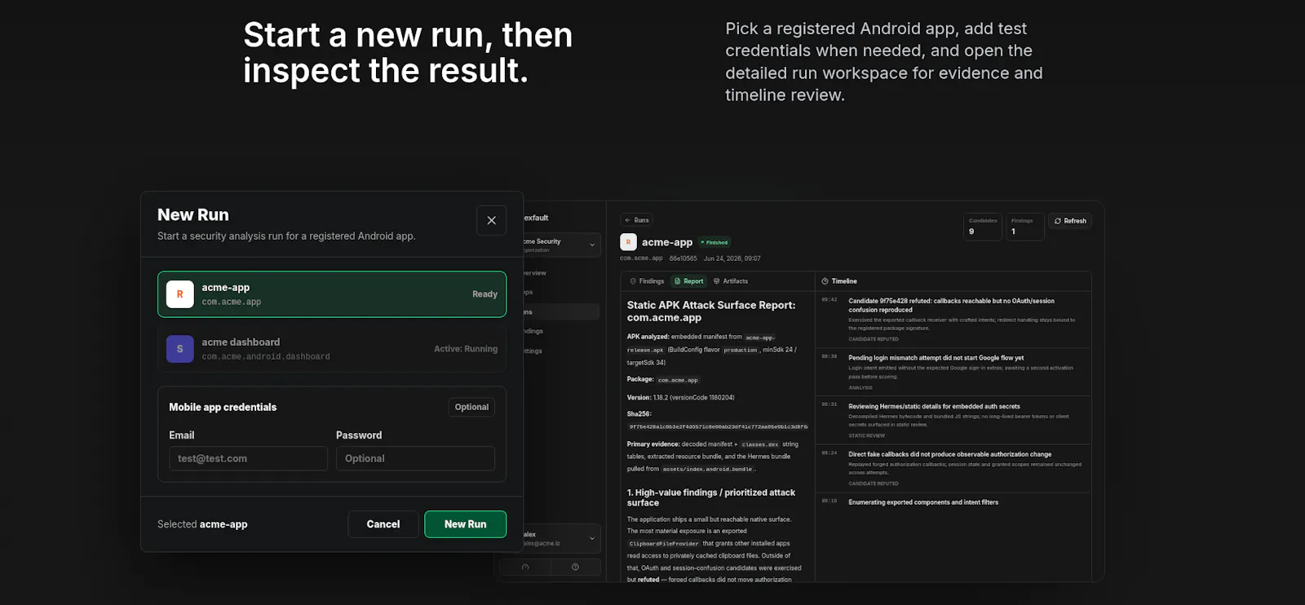The height and width of the screenshot is (605, 1305).
Task: Click the Ready status on acme-app row
Action: (x=484, y=294)
